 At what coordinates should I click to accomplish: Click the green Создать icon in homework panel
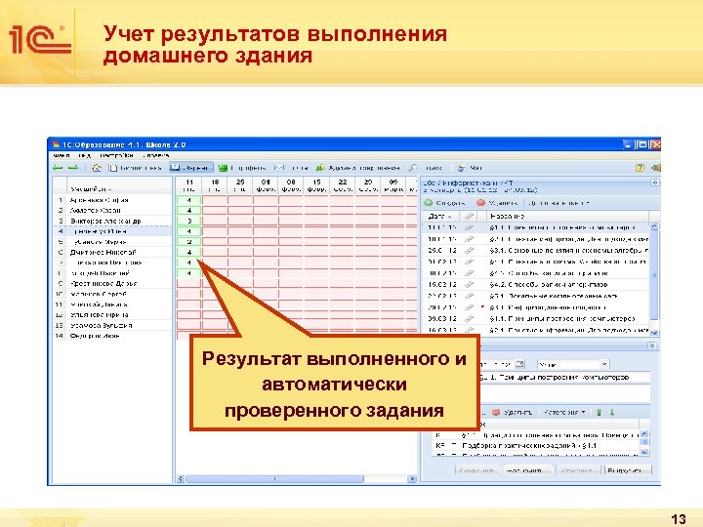coord(429,203)
